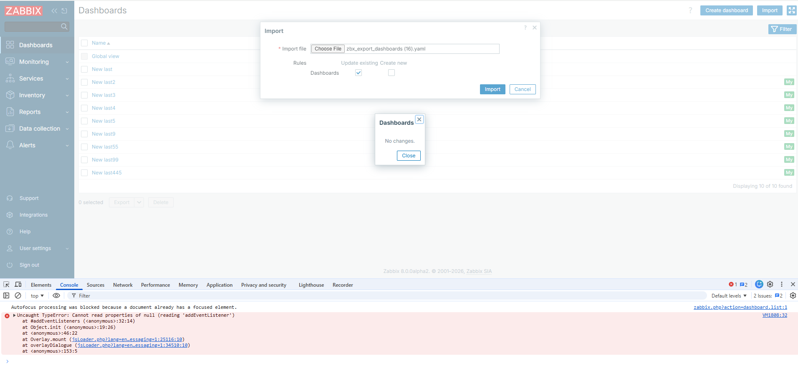The width and height of the screenshot is (798, 366).
Task: Open the top JavaScript context dropdown
Action: pos(37,295)
